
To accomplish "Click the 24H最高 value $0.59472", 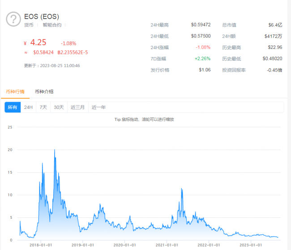I will [201, 25].
